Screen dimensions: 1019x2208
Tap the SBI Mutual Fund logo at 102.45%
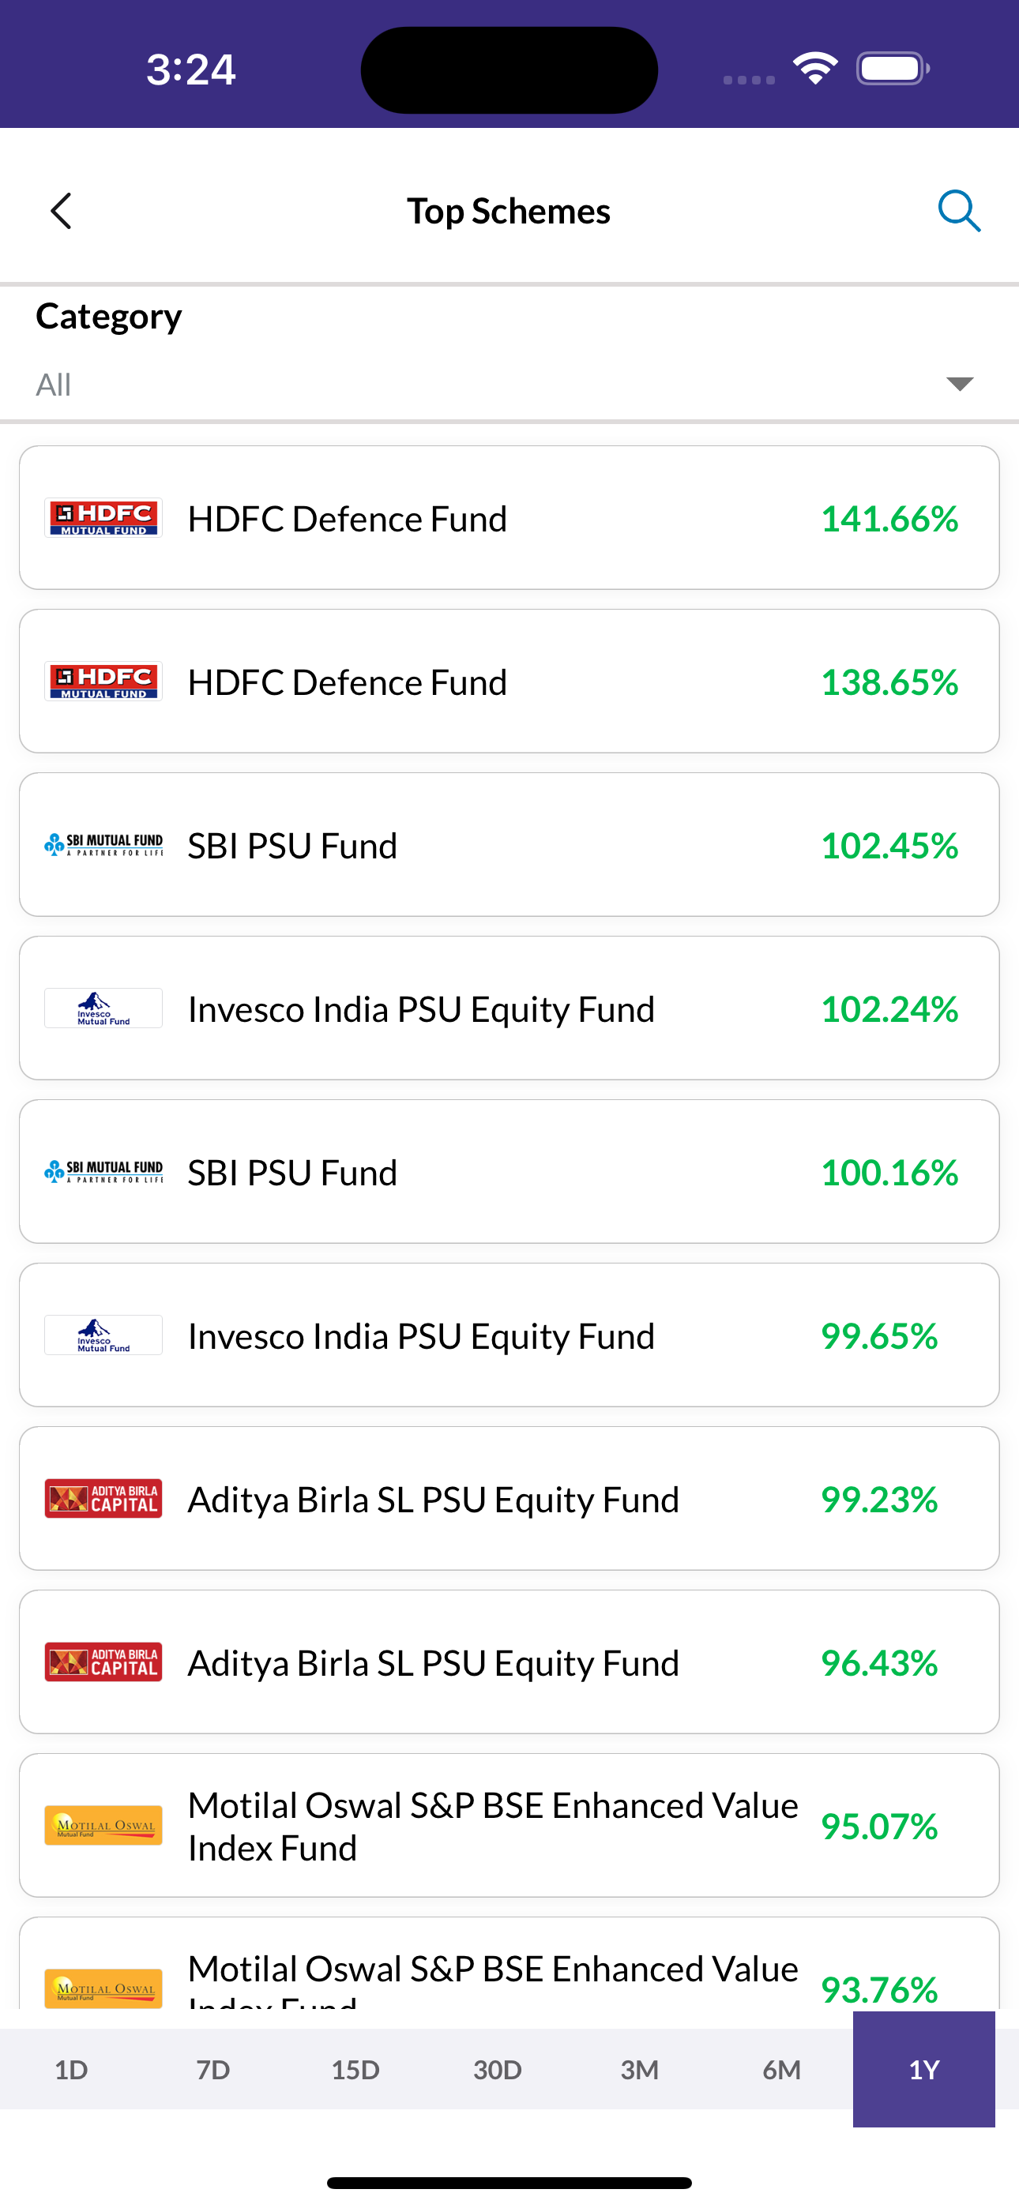pyautogui.click(x=103, y=845)
